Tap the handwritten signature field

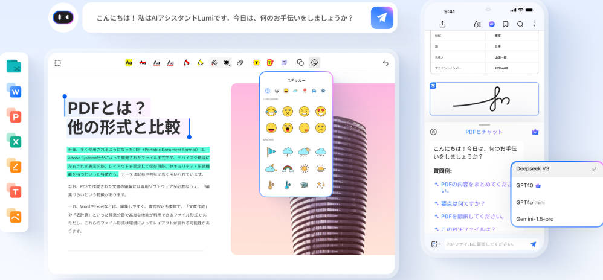coord(484,99)
